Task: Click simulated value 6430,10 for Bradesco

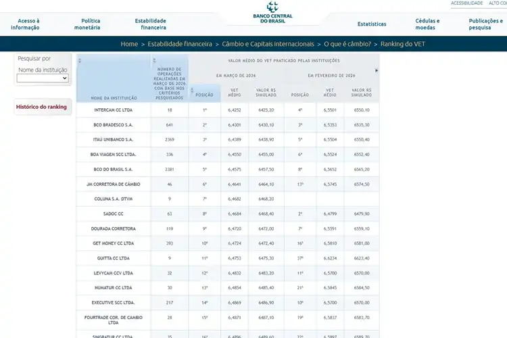Action: 266,125
